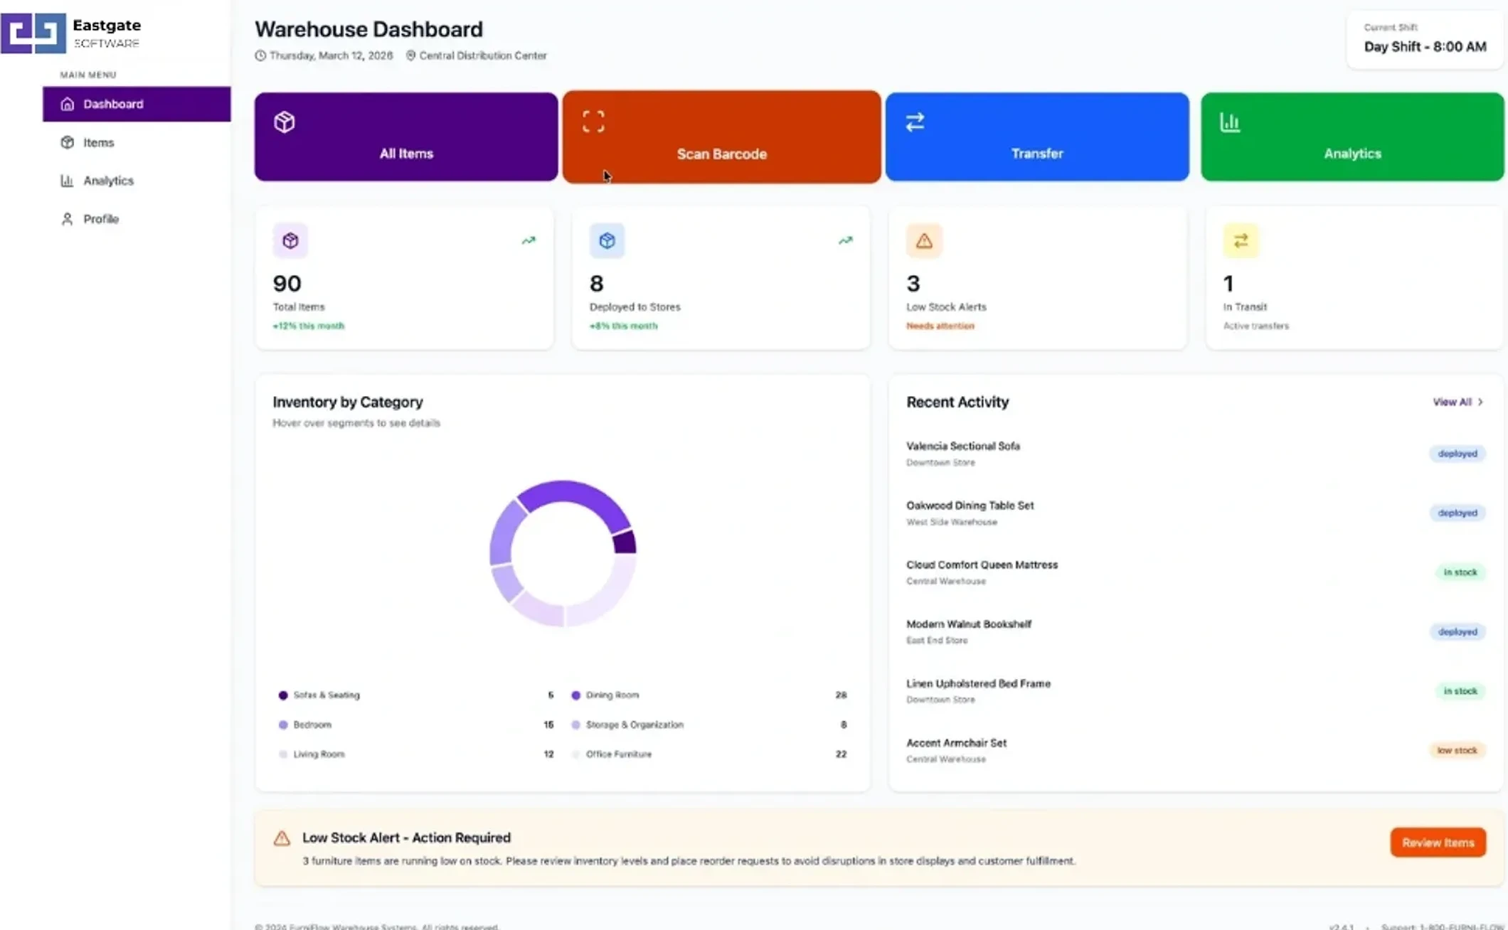
Task: Click the home icon beside Dashboard
Action: (67, 104)
